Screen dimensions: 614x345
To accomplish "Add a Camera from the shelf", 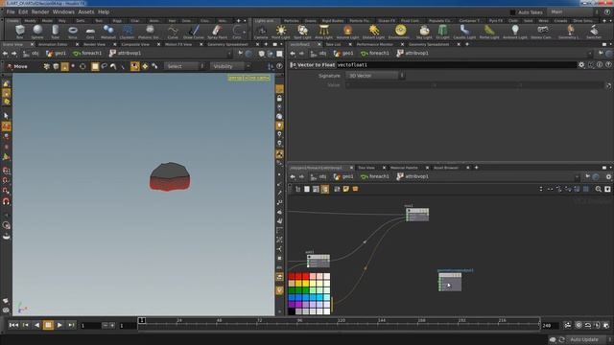I will (x=261, y=32).
